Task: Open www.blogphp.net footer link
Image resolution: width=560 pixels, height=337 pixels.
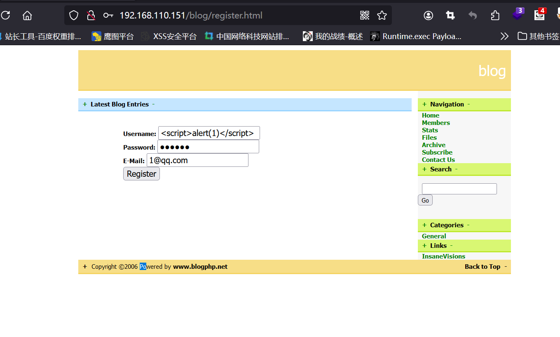Action: [x=200, y=267]
